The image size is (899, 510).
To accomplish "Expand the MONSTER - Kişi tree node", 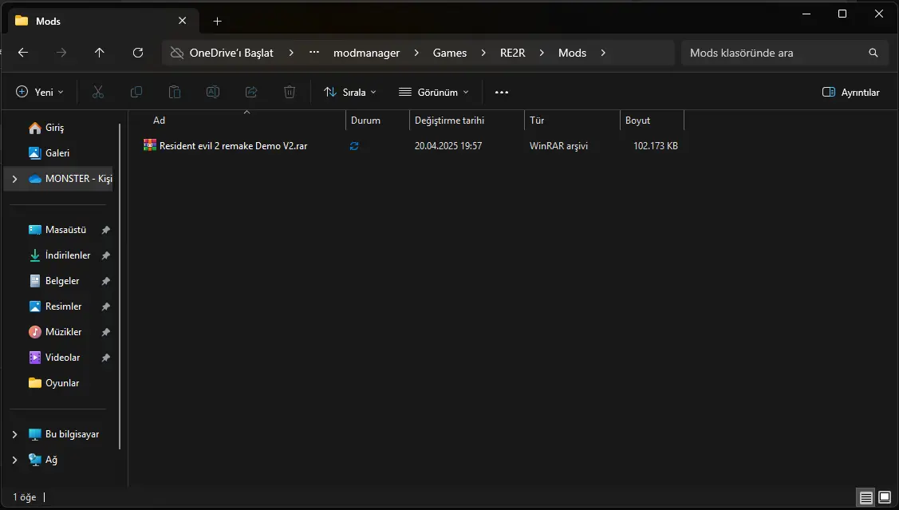I will pos(15,179).
